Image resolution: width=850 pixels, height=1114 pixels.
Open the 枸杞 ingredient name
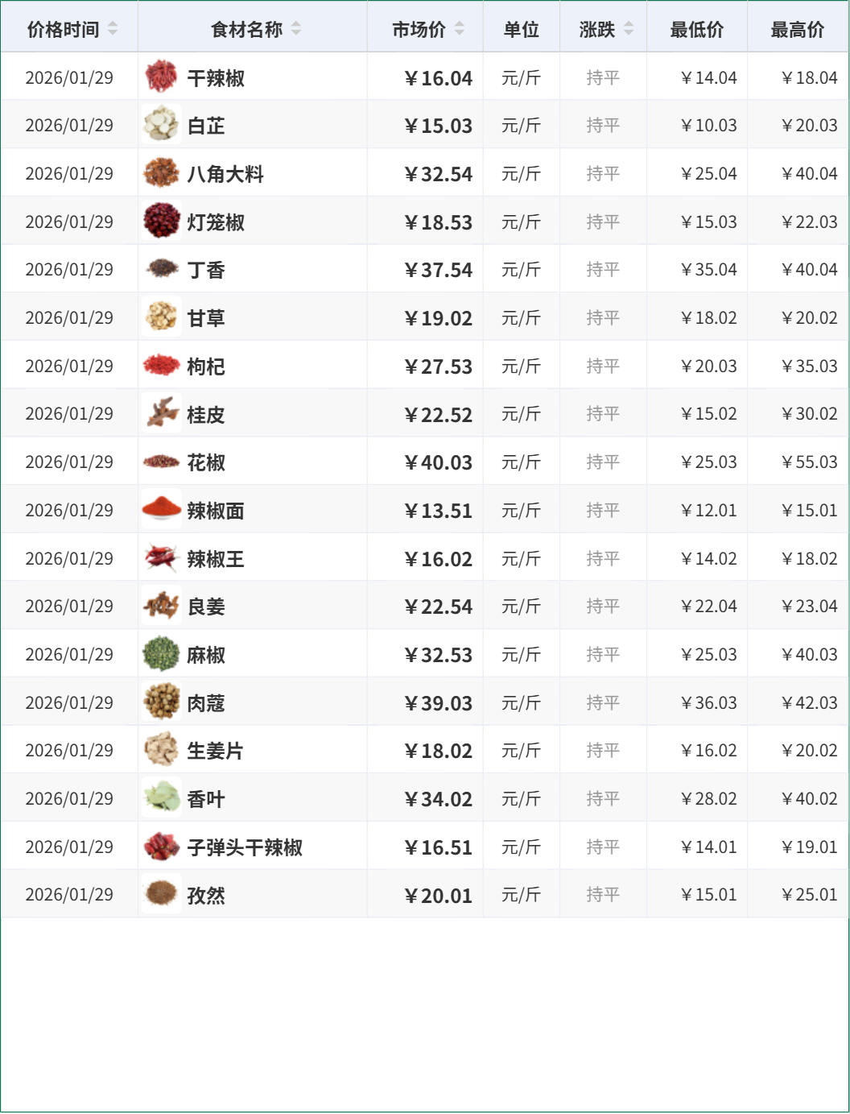tap(206, 367)
